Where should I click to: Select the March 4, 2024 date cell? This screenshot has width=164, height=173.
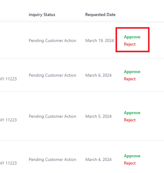(98, 159)
